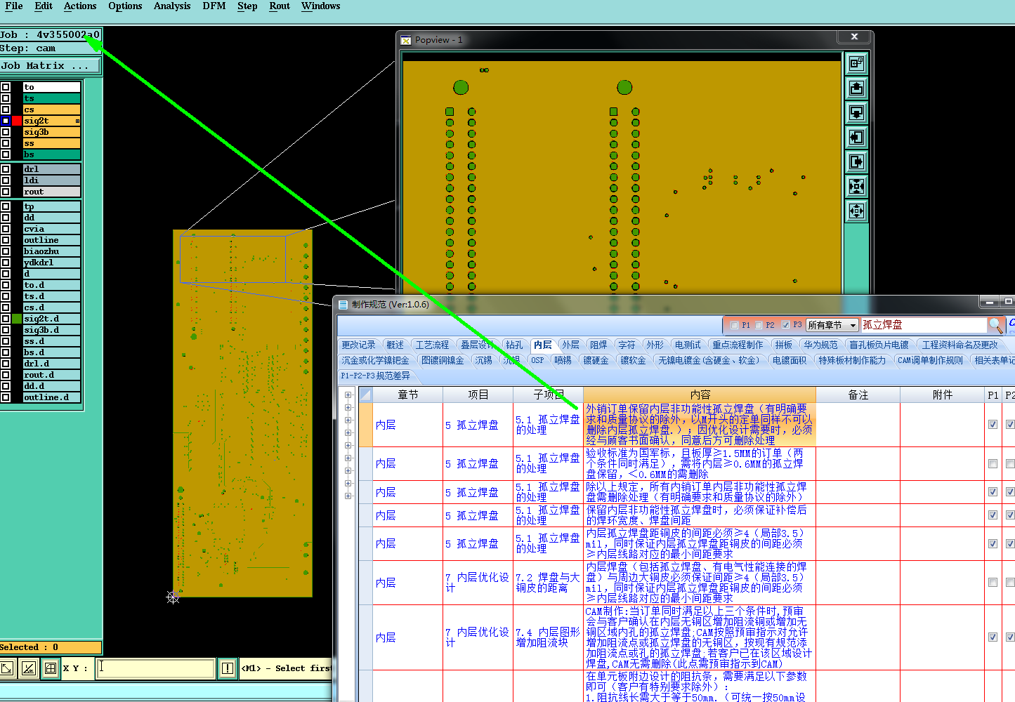Click the magnifier search icon in the spec window
Image resolution: width=1015 pixels, height=702 pixels.
[996, 324]
